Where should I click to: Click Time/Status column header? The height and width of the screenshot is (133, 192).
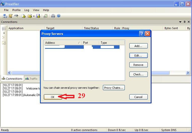[97, 28]
